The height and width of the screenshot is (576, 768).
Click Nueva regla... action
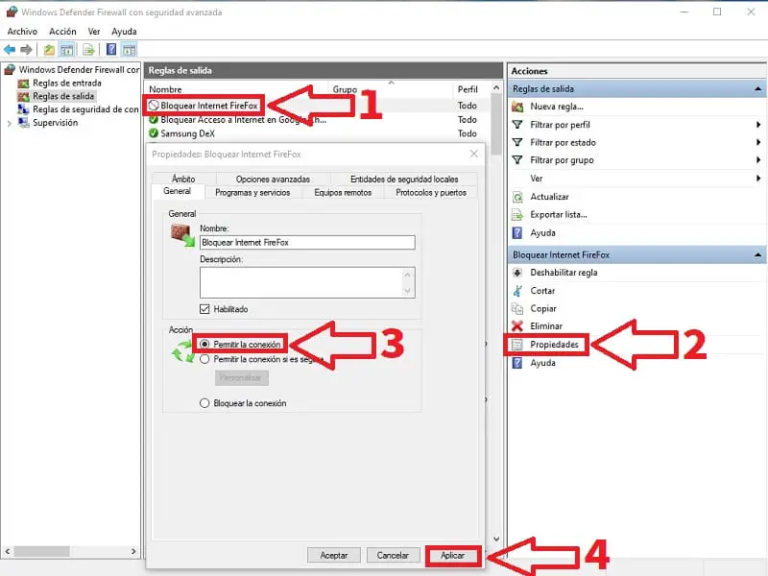tap(557, 107)
